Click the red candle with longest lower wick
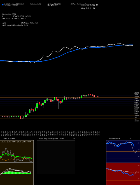This screenshot has width=140, height=185. tap(58, 100)
